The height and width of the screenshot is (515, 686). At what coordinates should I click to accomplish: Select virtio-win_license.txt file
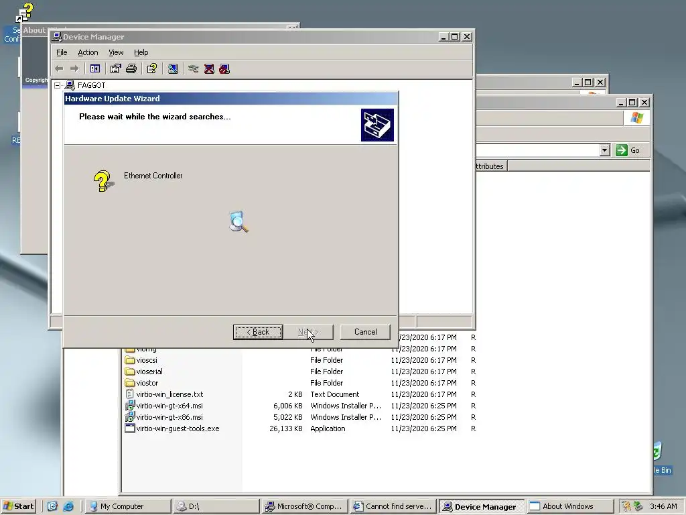click(x=169, y=394)
